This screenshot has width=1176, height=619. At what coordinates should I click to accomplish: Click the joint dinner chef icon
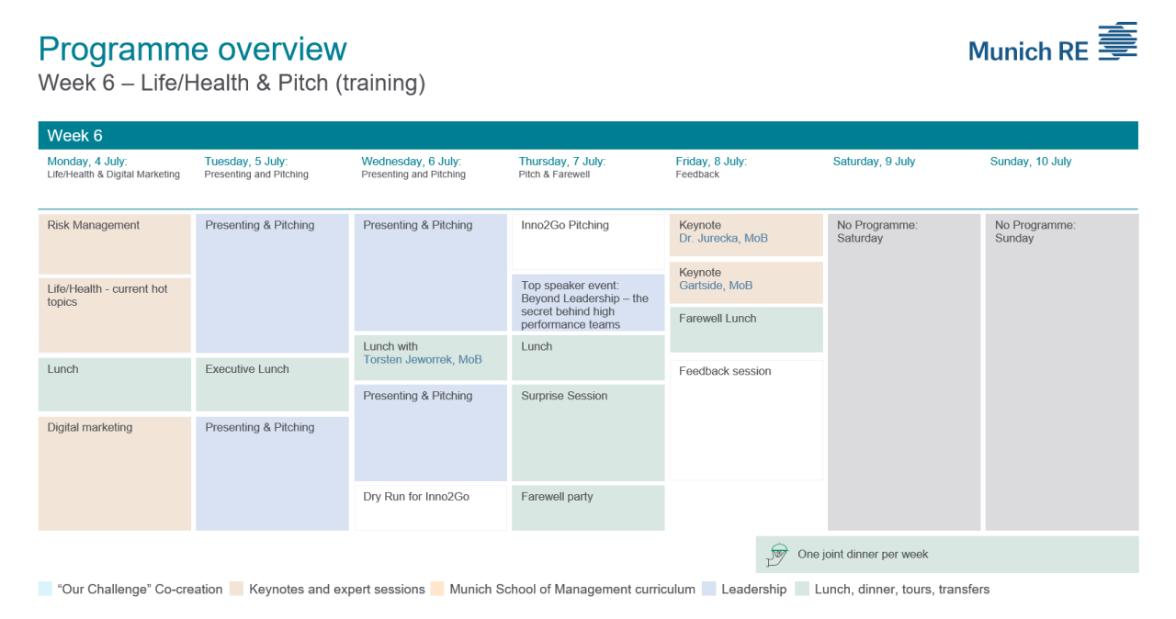pos(779,554)
